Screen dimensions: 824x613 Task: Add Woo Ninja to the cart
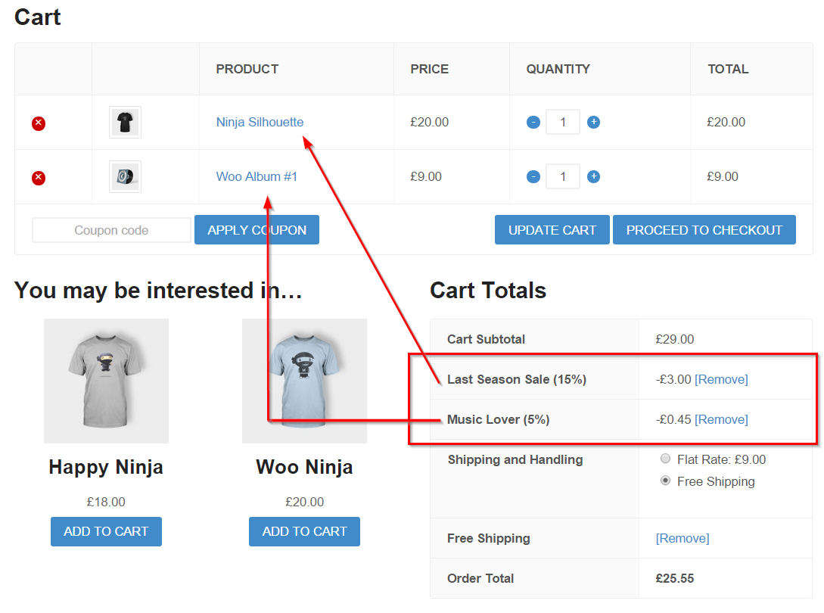coord(304,531)
